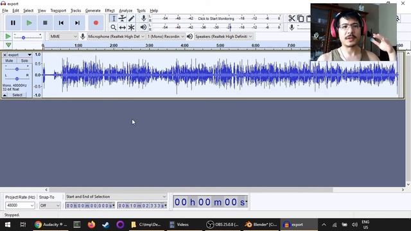This screenshot has height=231, width=411.
Task: Open the Edit menu
Action: tap(15, 10)
